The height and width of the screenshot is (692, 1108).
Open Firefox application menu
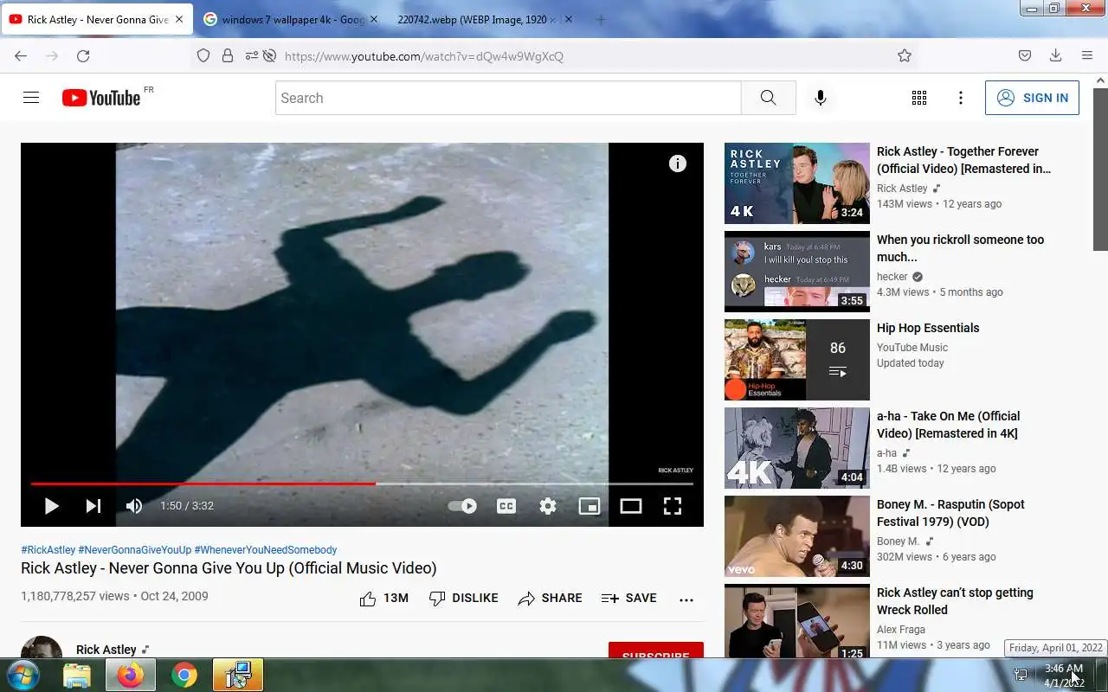click(x=1087, y=55)
